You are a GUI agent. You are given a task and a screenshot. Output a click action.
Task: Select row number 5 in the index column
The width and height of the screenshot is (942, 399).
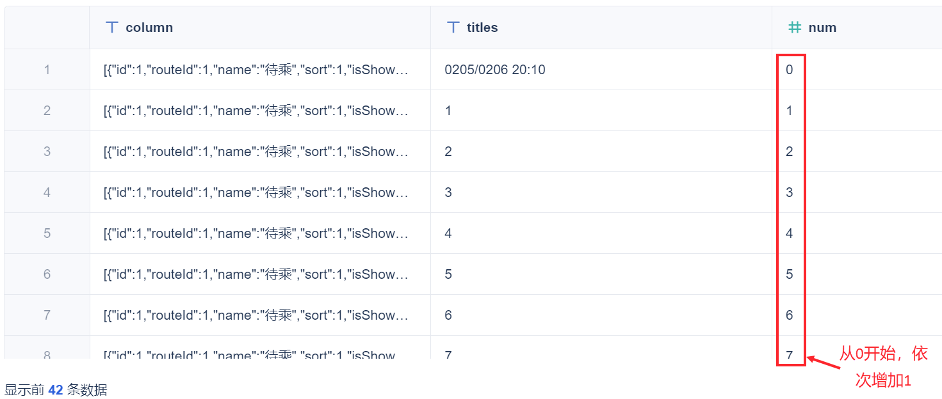[x=47, y=233]
